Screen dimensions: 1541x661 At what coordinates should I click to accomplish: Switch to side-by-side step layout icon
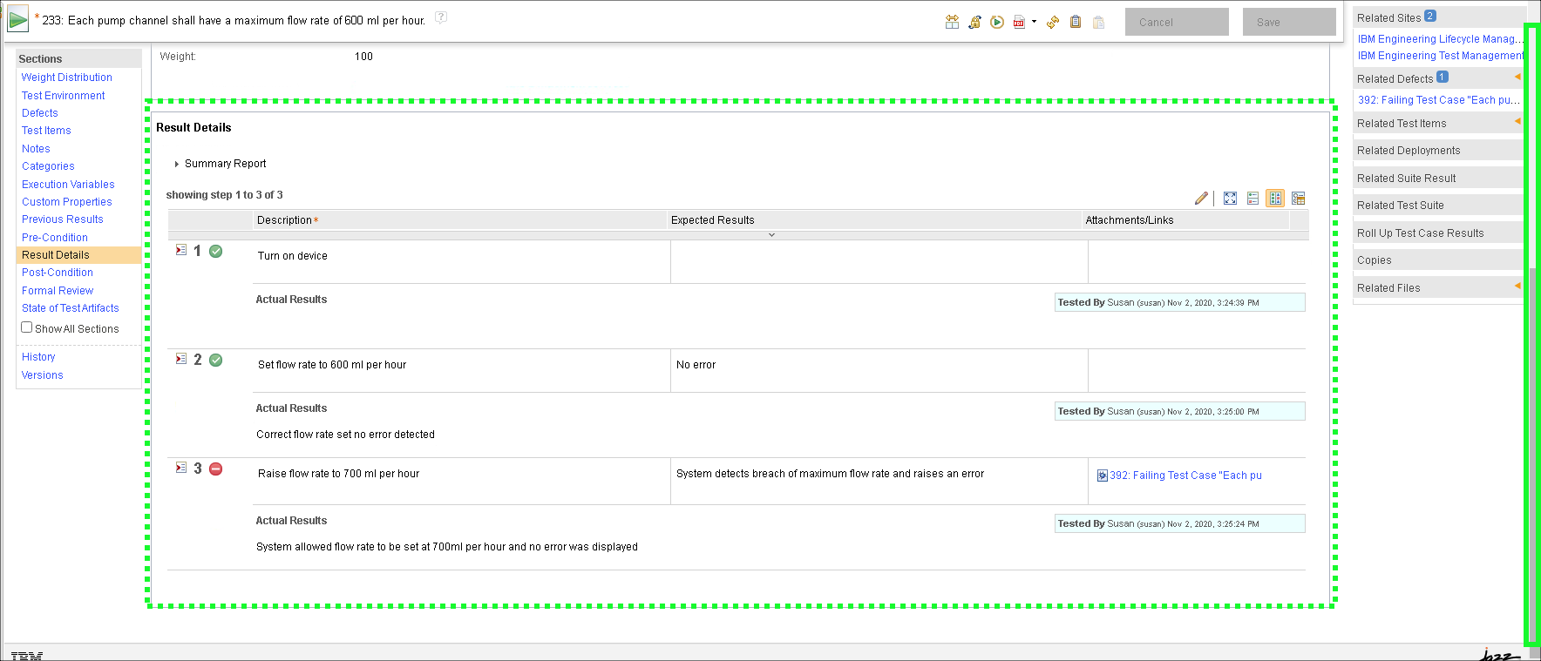coord(1275,199)
